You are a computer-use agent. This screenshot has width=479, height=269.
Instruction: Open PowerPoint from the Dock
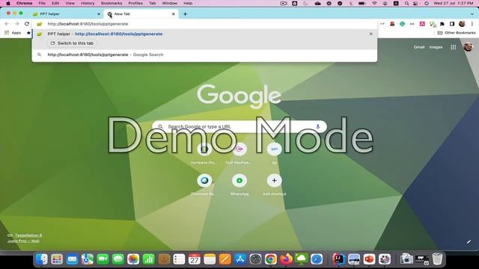(369, 259)
